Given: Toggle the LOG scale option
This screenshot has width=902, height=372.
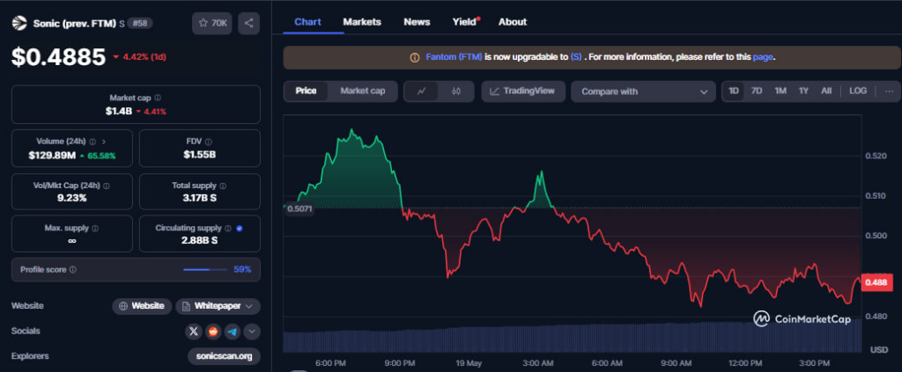Looking at the screenshot, I should [857, 91].
